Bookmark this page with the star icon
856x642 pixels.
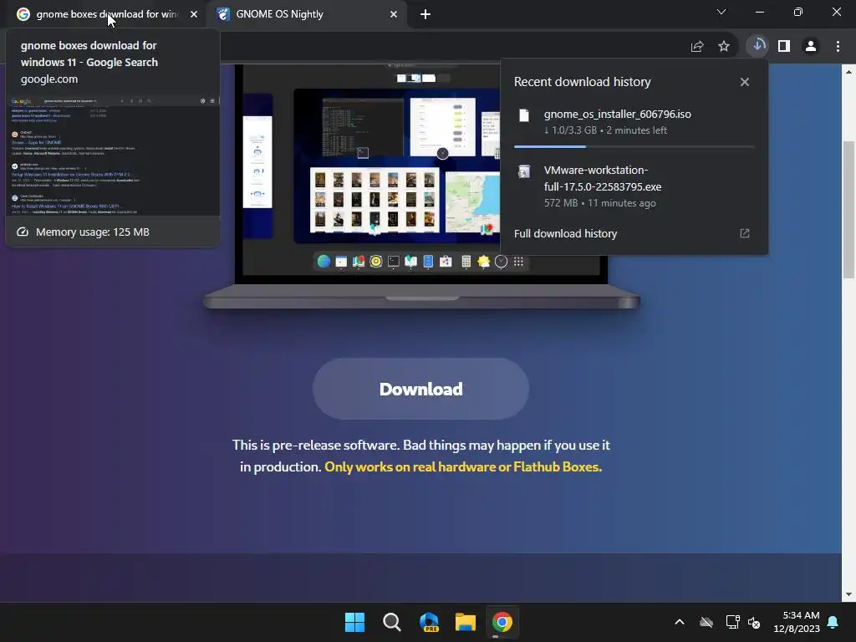click(724, 47)
